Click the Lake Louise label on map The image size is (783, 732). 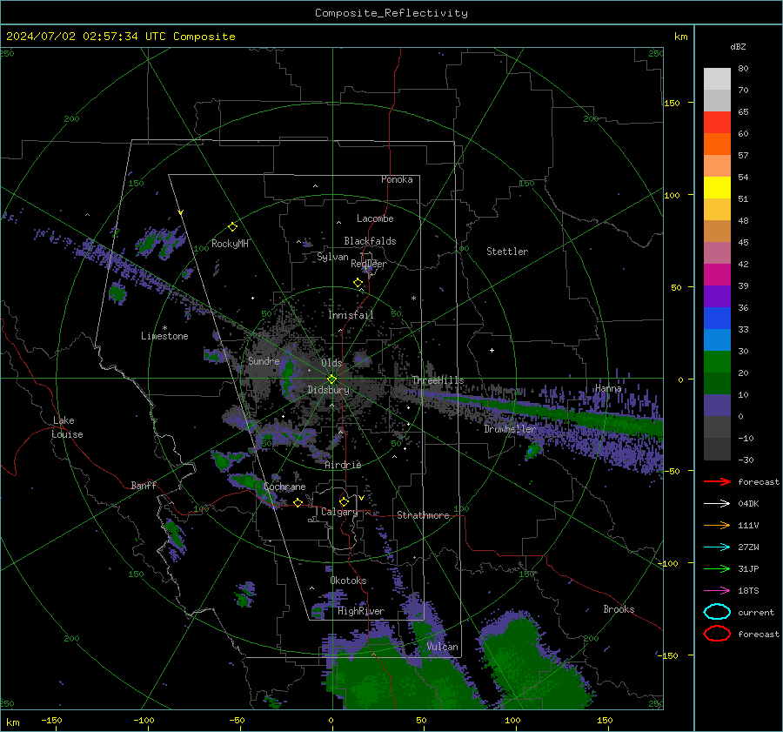[67, 427]
